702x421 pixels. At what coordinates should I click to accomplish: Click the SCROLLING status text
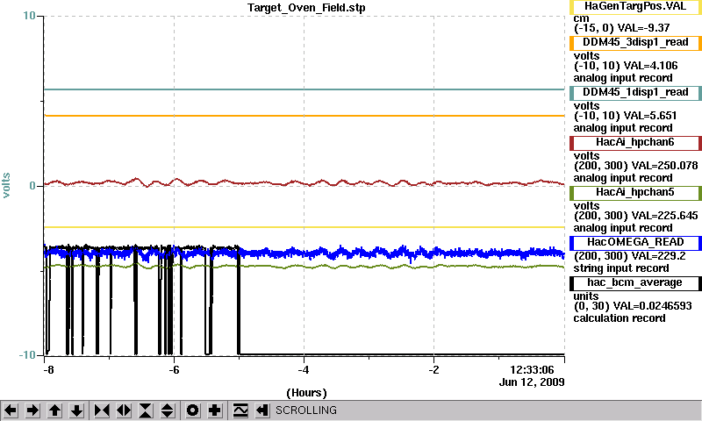pyautogui.click(x=305, y=410)
